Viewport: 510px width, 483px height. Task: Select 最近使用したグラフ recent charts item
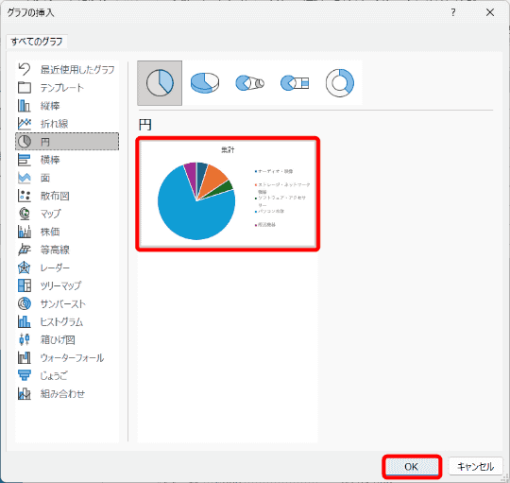point(67,70)
